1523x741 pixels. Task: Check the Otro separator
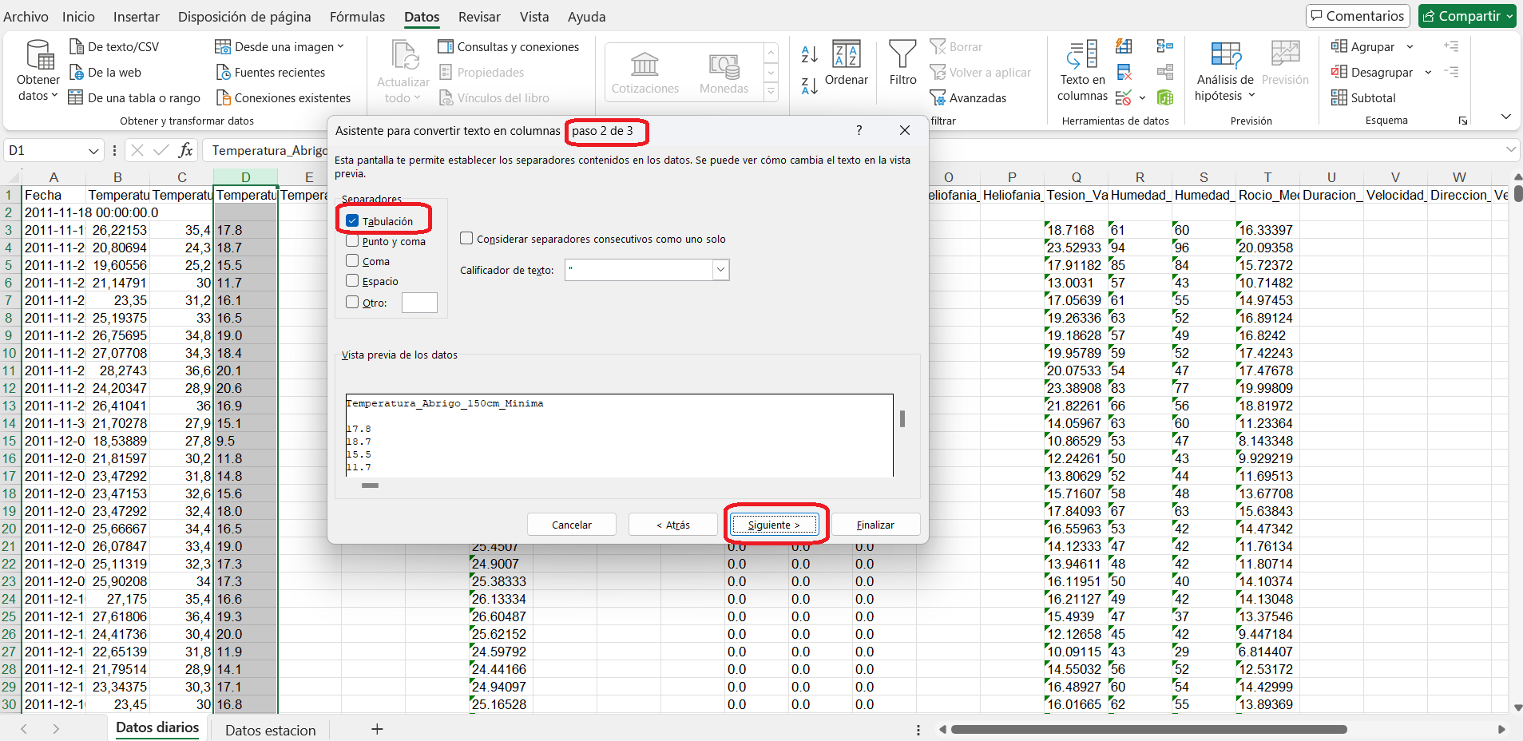[352, 302]
